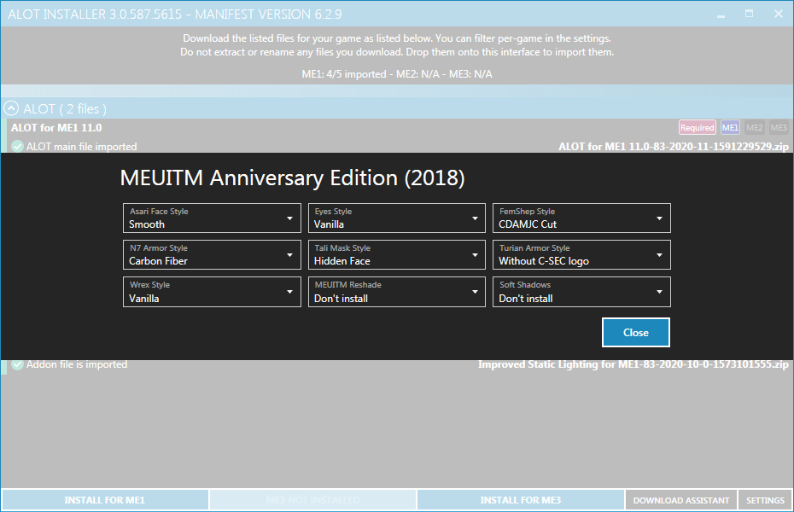This screenshot has width=794, height=512.
Task: Open the MEUITM Reshade dropdown
Action: tap(396, 292)
